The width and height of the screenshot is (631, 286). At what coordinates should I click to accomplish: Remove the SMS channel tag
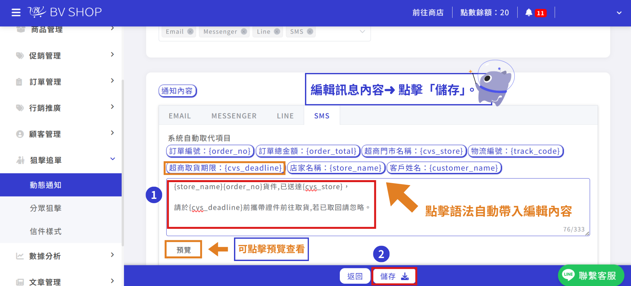pos(310,32)
